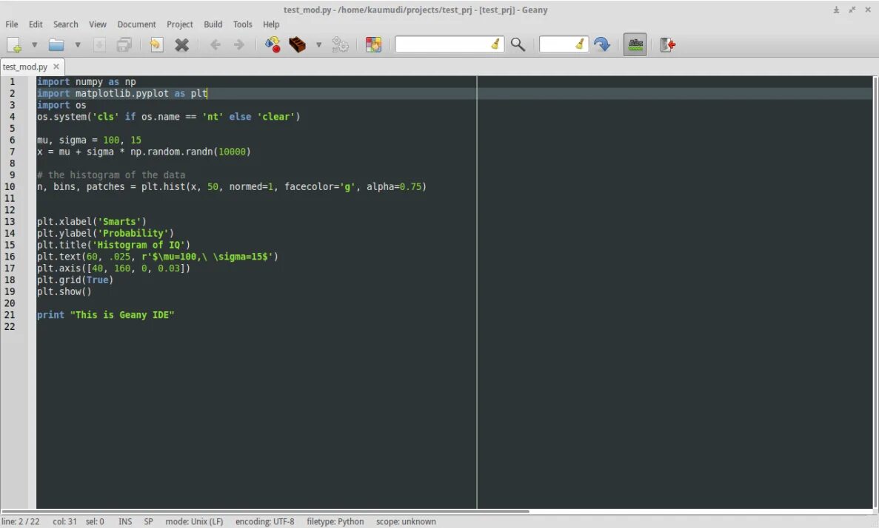The width and height of the screenshot is (879, 528).
Task: Close the test_mod.py tab
Action: pyautogui.click(x=56, y=67)
